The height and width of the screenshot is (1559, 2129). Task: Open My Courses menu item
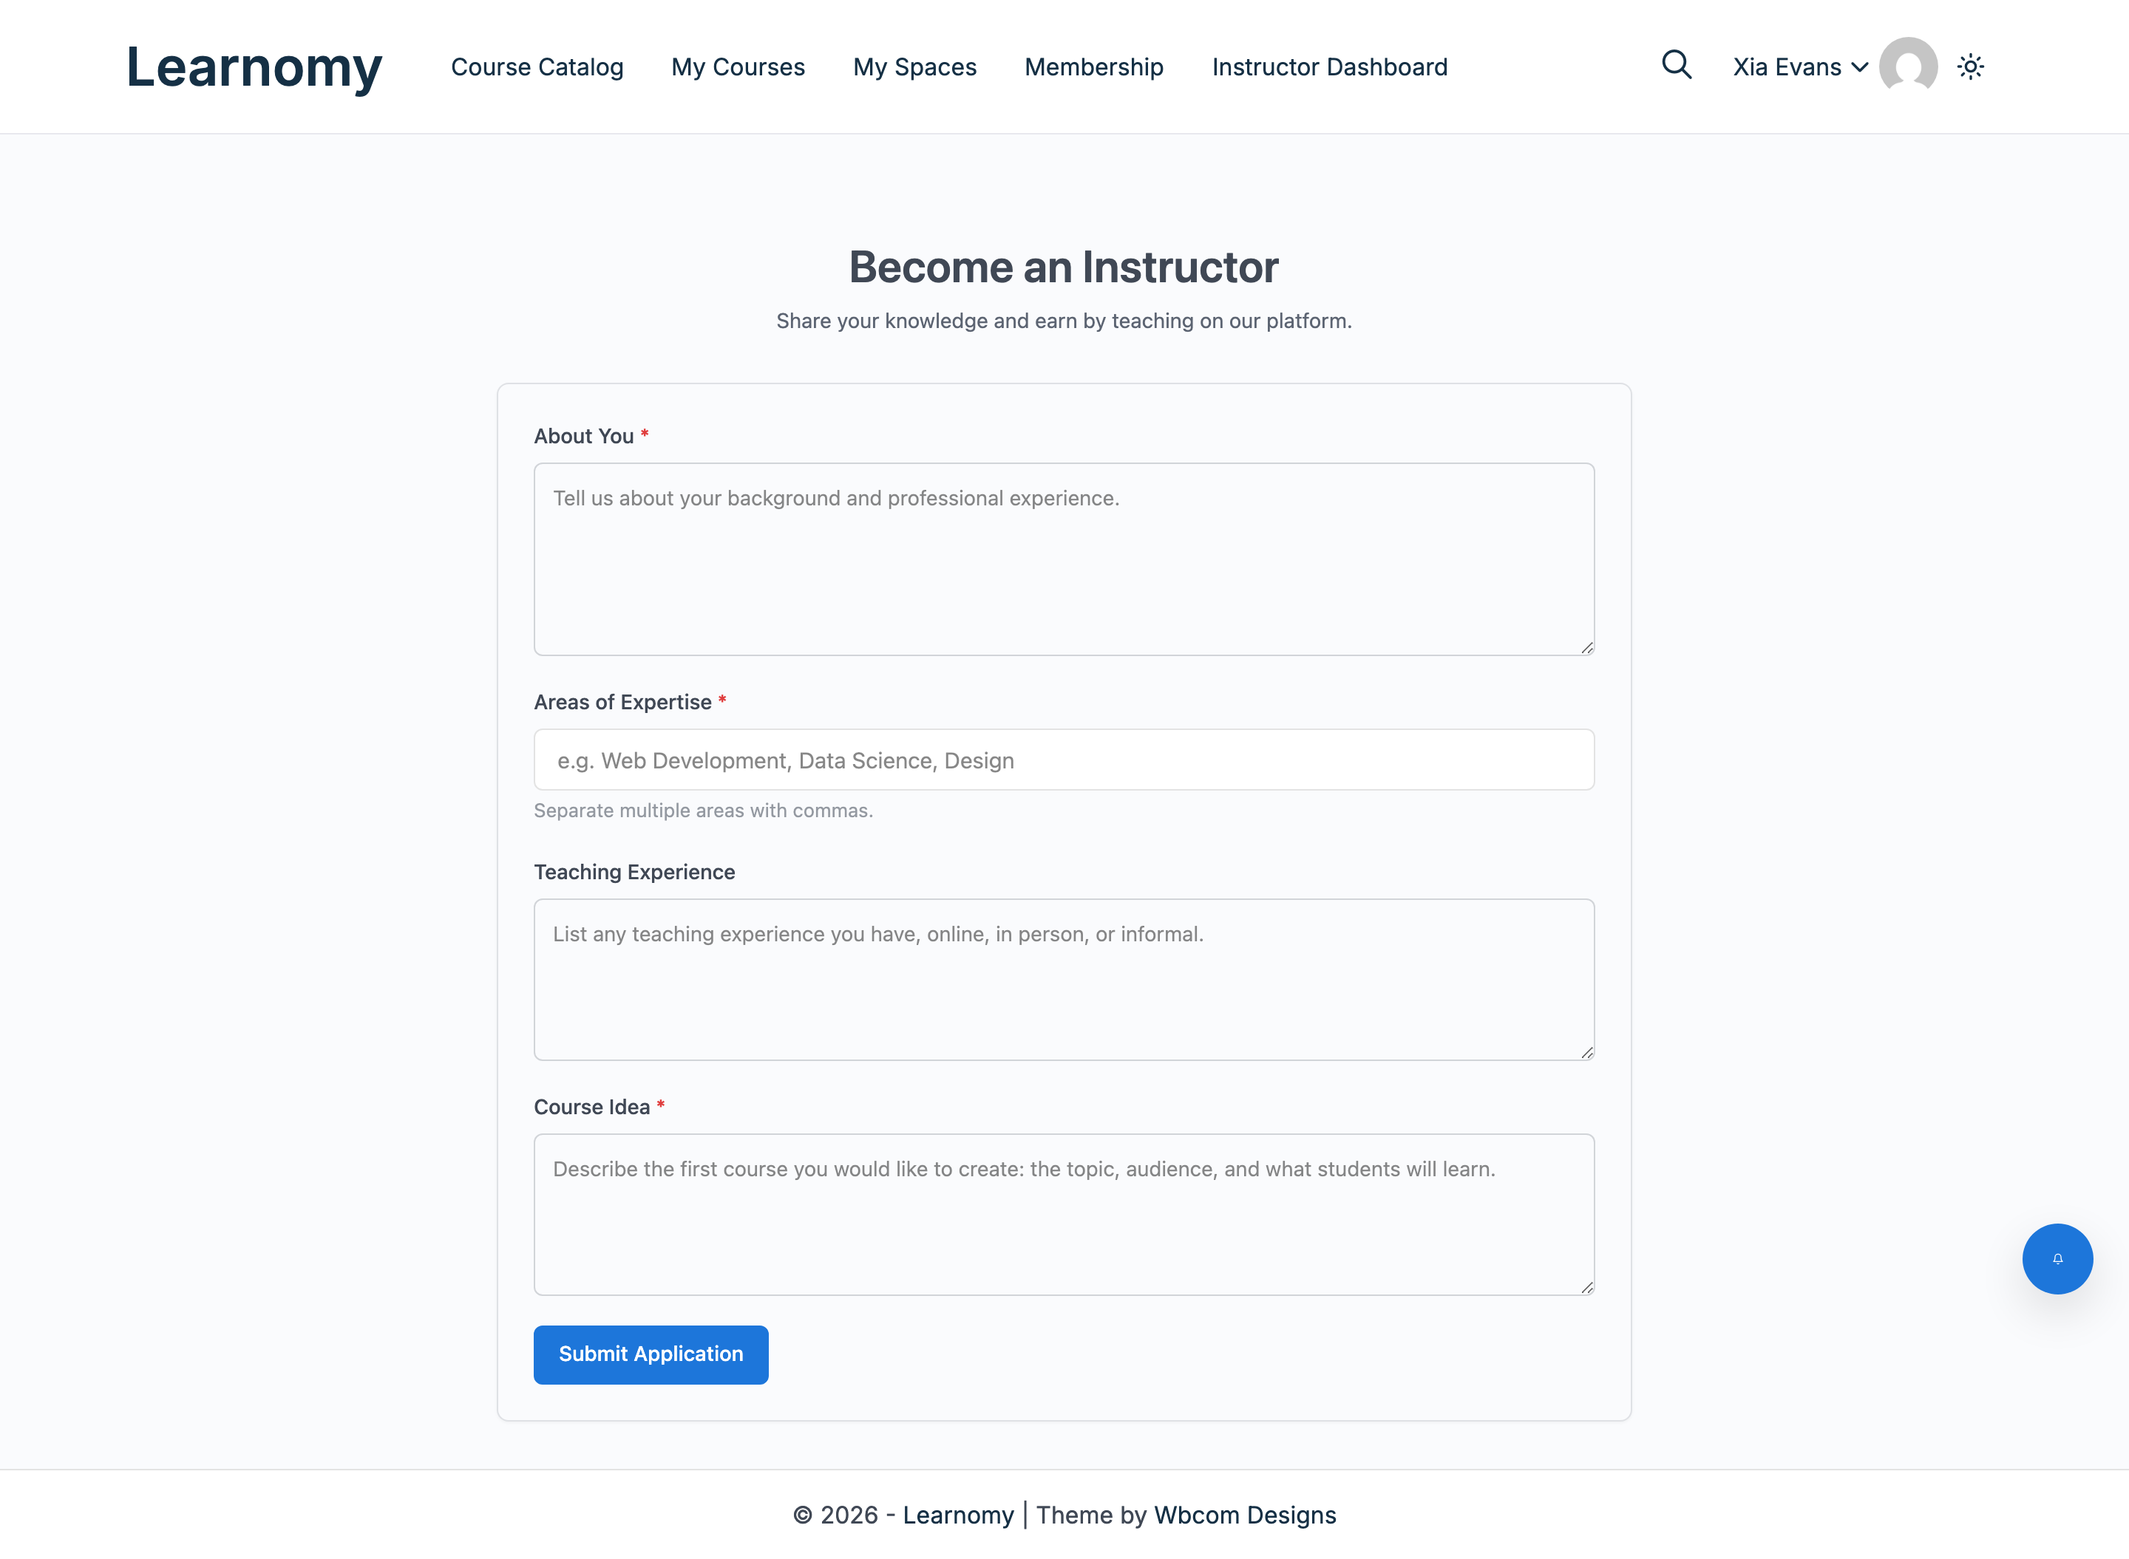pos(738,67)
